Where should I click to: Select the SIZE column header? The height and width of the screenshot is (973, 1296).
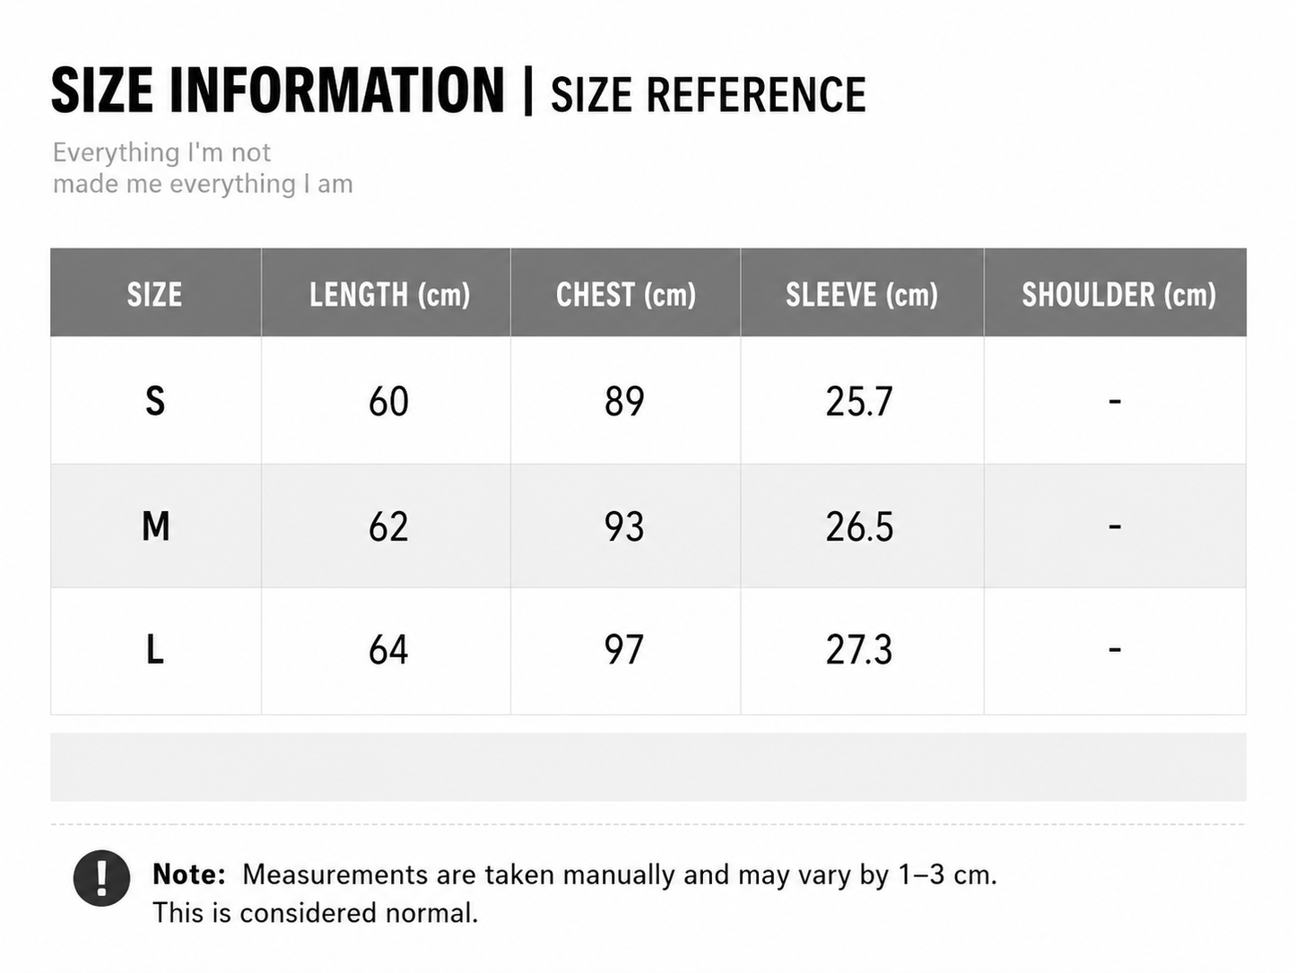click(155, 294)
